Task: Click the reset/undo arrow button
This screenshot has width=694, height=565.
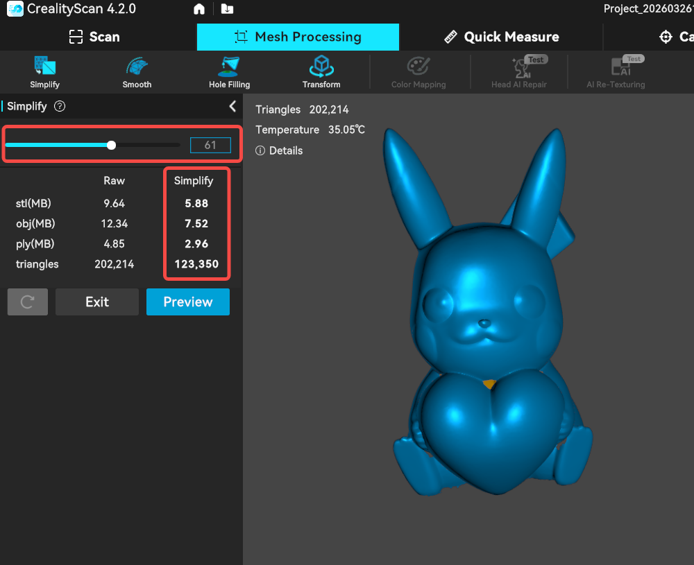Action: (28, 302)
